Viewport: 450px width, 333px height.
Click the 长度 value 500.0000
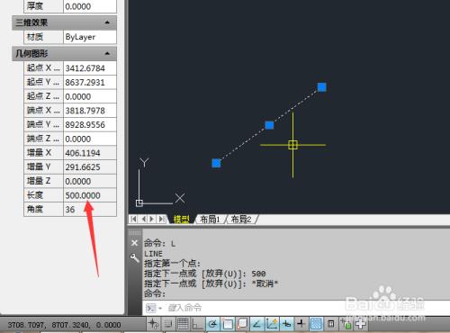tap(90, 195)
